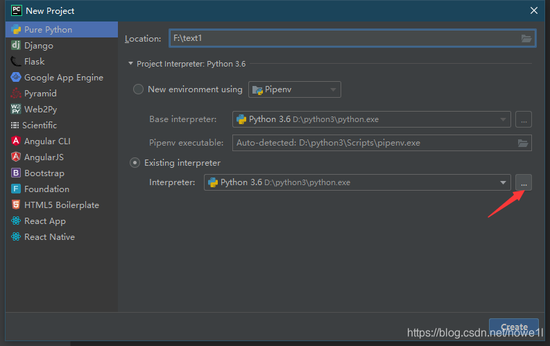The width and height of the screenshot is (550, 346).
Task: Select the React App project type
Action: pos(62,221)
